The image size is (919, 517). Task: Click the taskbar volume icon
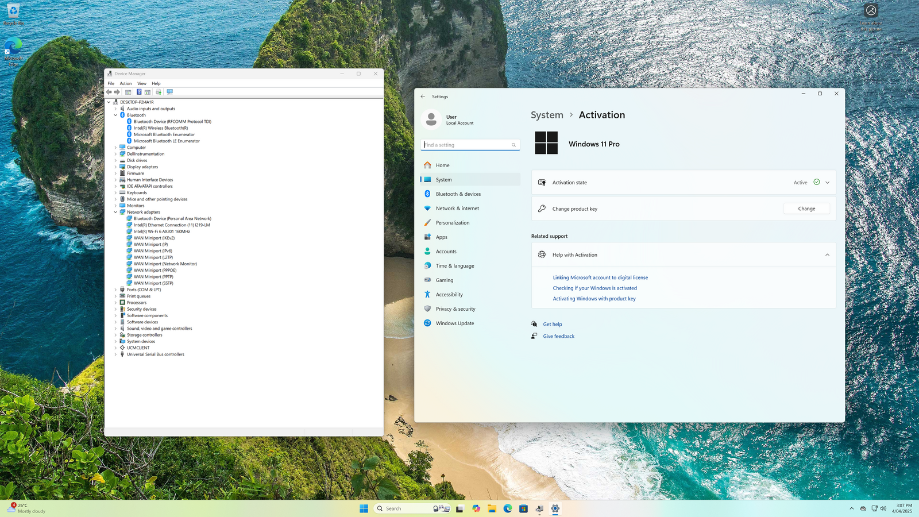[x=883, y=508]
